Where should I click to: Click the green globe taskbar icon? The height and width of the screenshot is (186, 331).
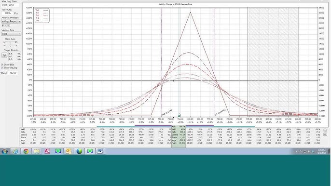79,151
